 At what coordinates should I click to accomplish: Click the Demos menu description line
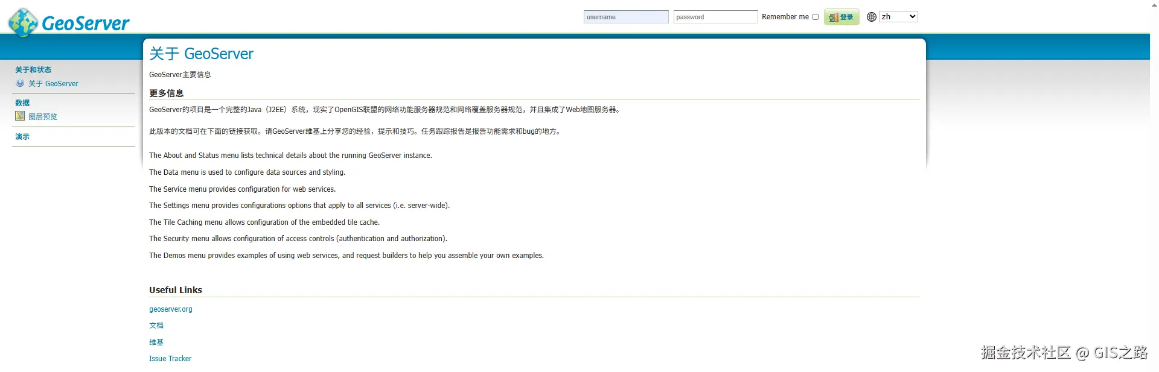coord(346,256)
